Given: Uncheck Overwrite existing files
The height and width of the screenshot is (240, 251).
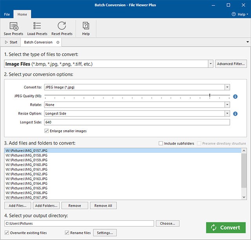Looking at the screenshot, I should tap(7, 233).
